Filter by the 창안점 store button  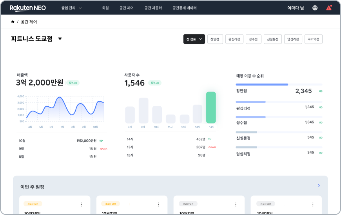pos(215,39)
